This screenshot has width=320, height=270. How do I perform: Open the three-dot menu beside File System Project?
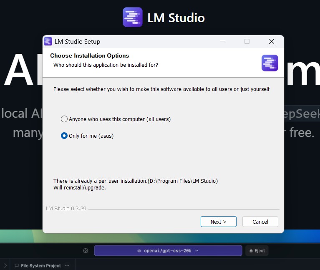[x=67, y=265]
